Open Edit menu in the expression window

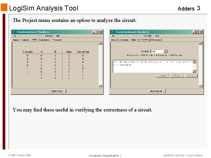coord(119,36)
